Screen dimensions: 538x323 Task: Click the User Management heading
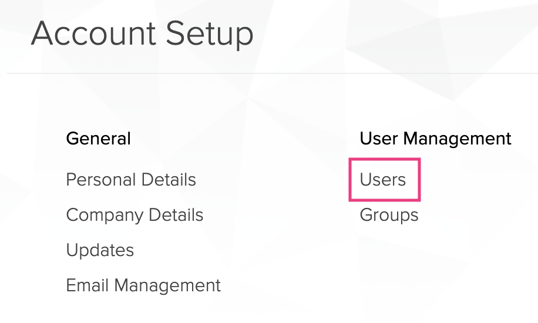435,139
